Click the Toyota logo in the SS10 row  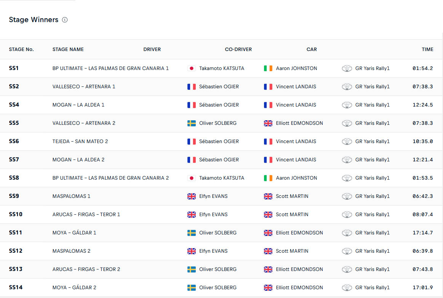point(347,215)
